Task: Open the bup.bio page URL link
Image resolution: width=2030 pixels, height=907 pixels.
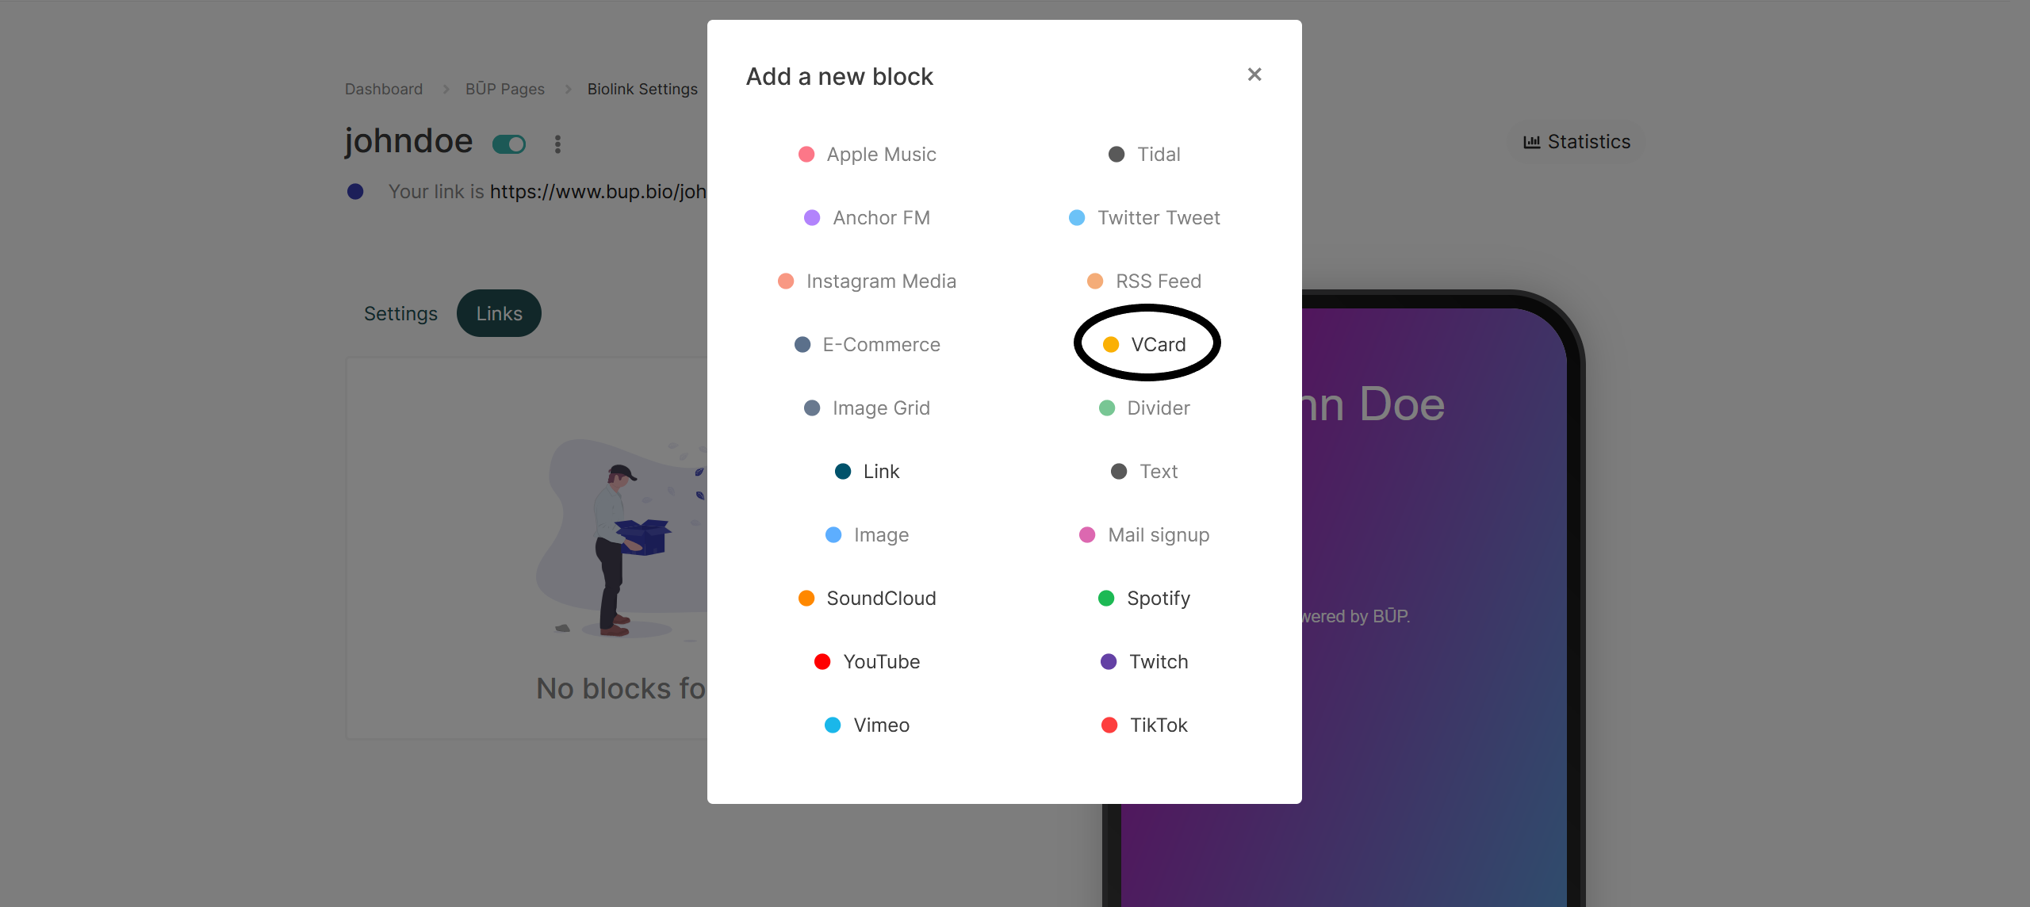Action: click(598, 192)
